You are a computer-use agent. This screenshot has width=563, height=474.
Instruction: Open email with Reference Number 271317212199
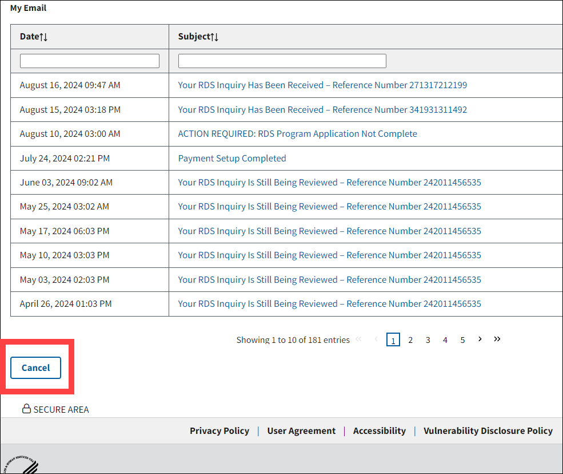322,85
